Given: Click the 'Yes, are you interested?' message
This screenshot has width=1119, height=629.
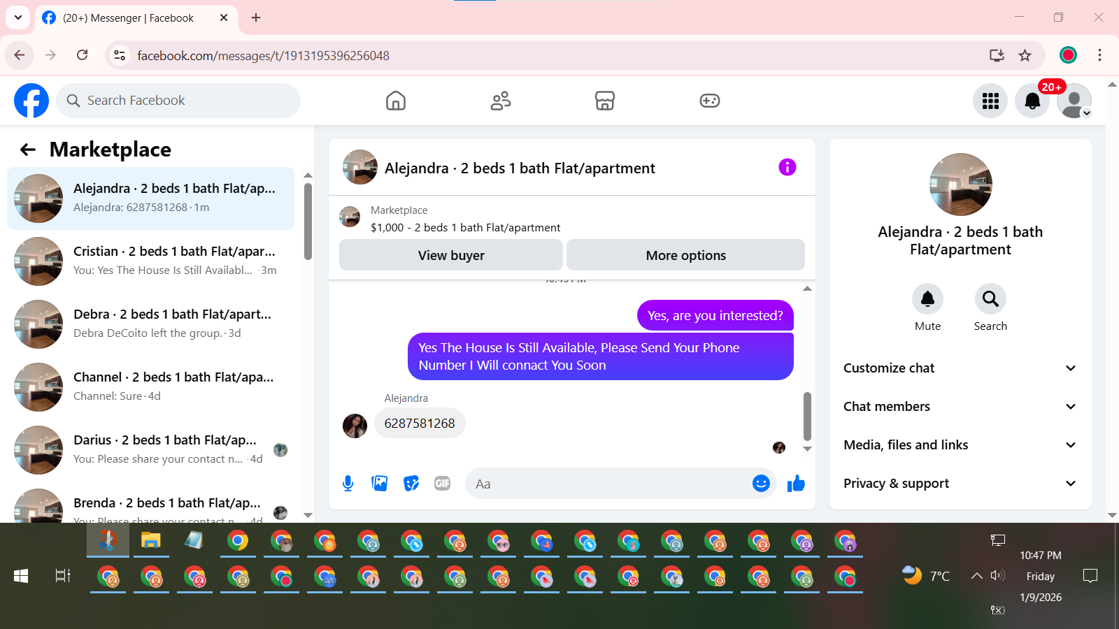Looking at the screenshot, I should point(715,315).
